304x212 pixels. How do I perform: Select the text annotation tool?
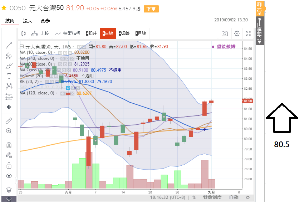tap(9, 76)
